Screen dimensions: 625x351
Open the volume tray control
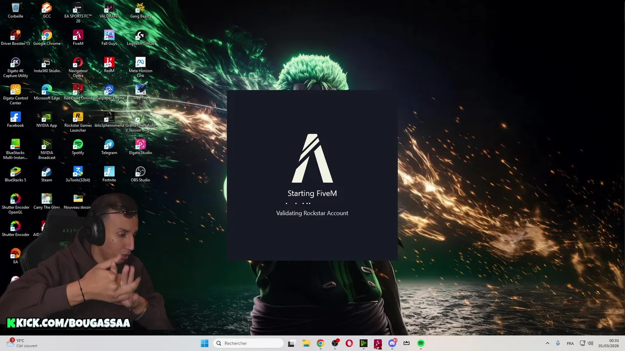click(x=590, y=343)
